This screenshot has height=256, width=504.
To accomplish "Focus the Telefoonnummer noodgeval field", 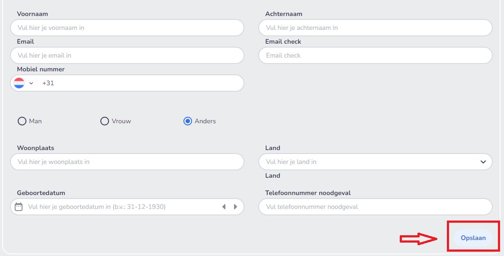I will tap(375, 207).
